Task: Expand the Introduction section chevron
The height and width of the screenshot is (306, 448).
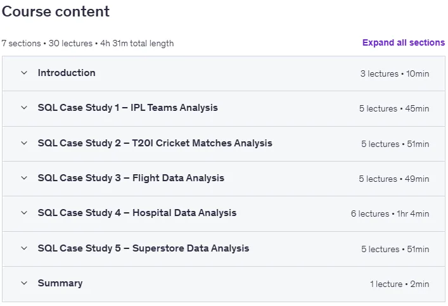Action: (x=24, y=73)
